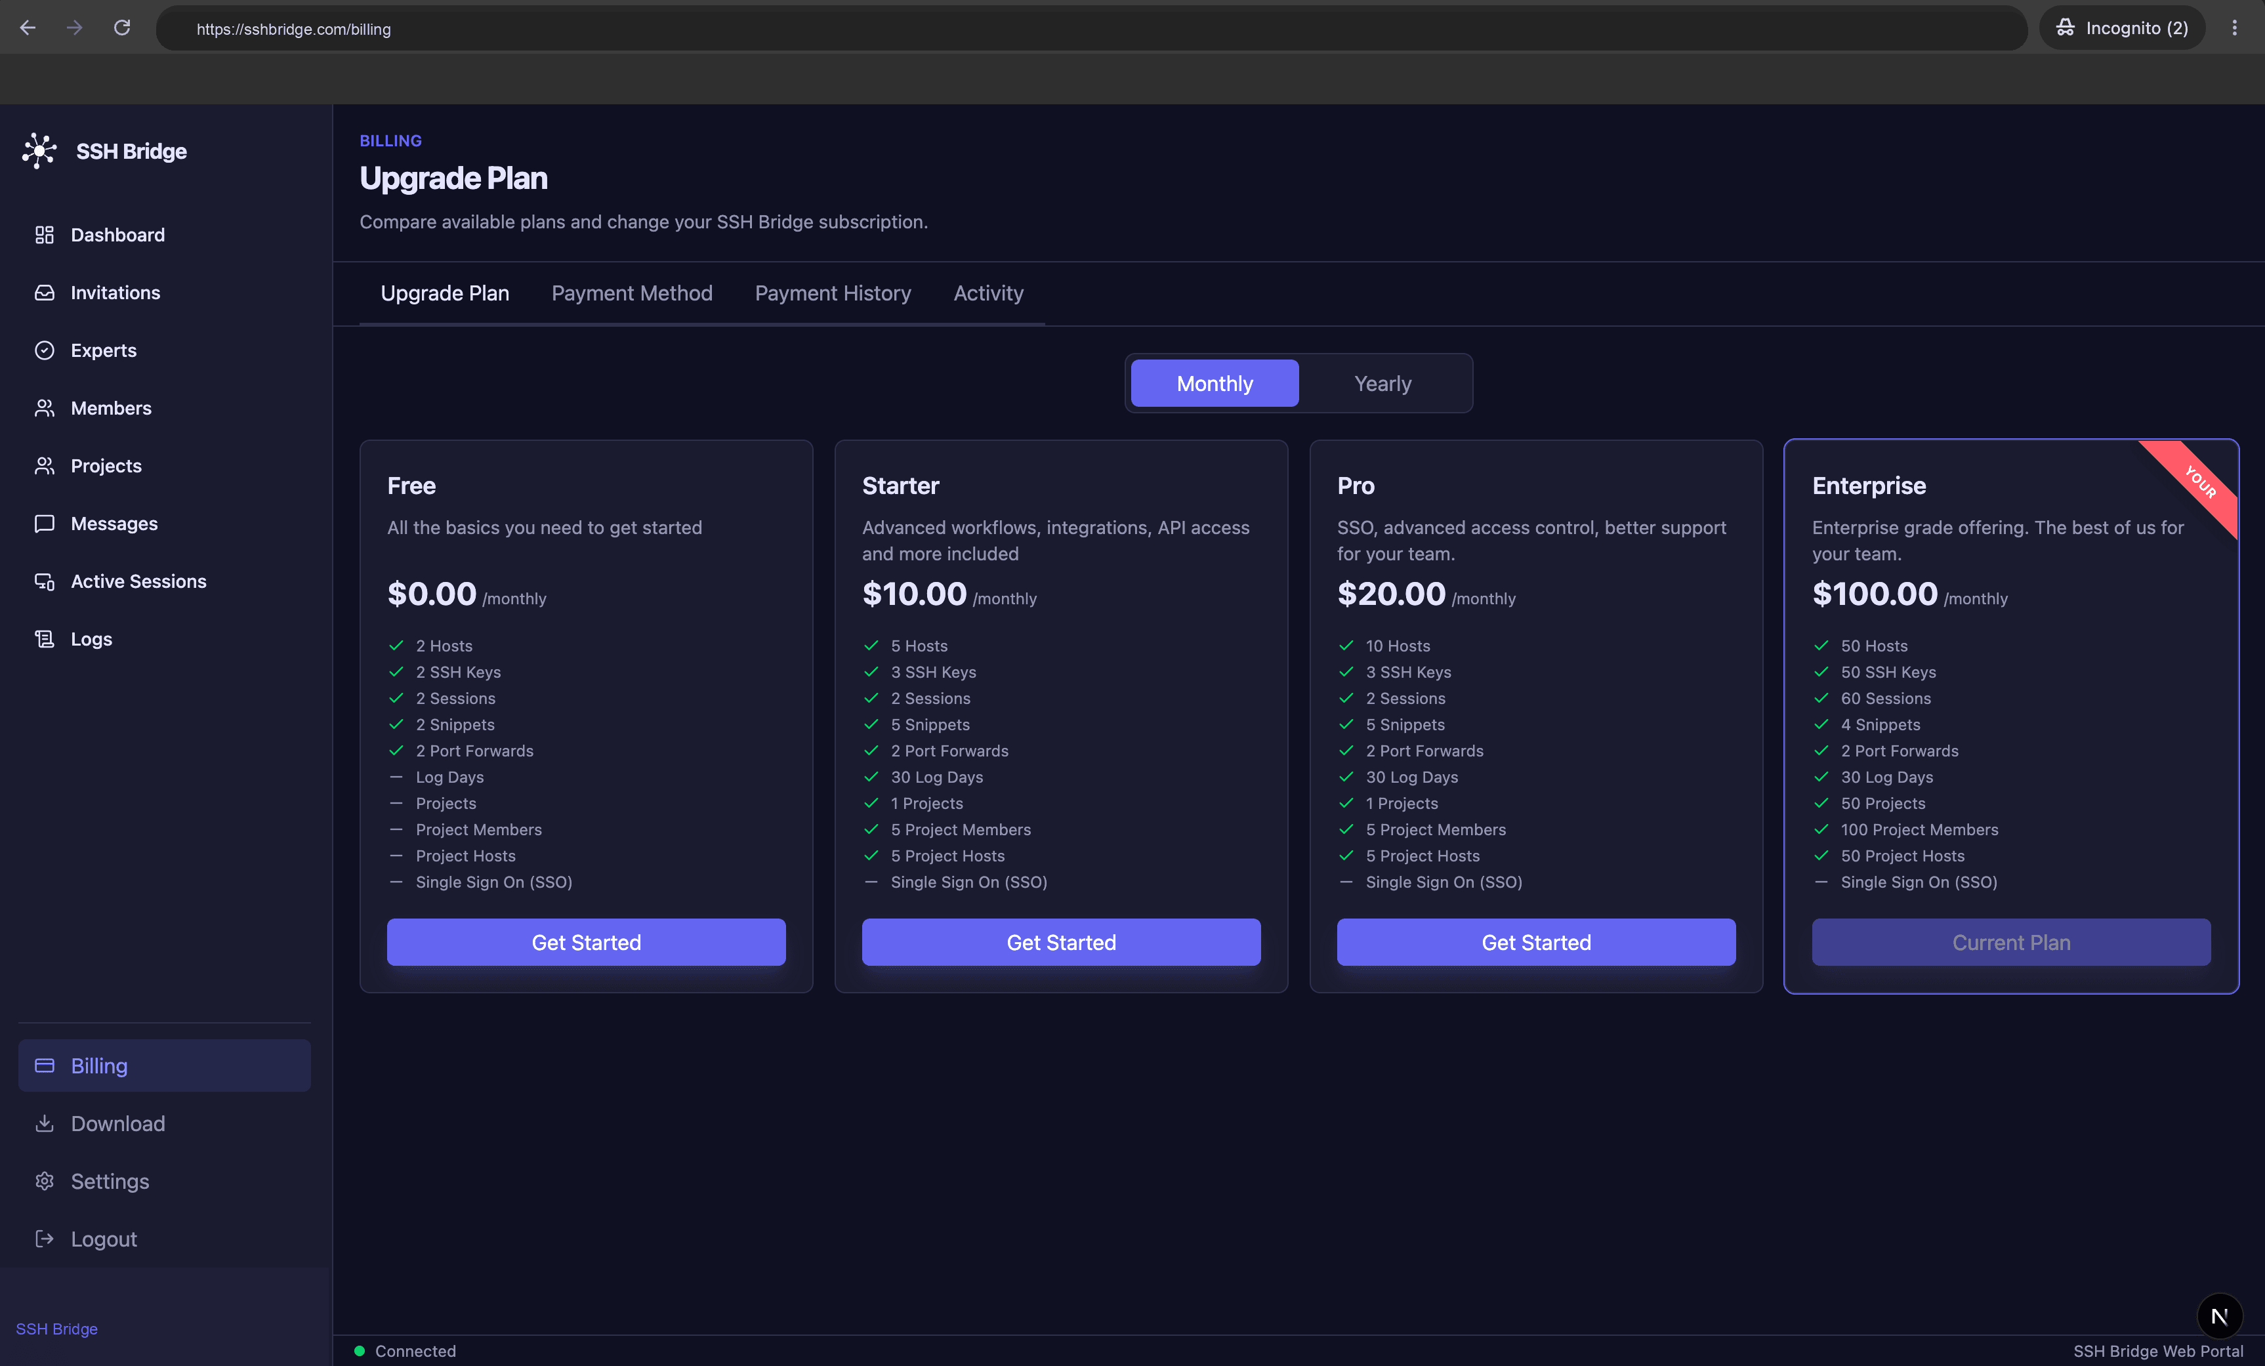
Task: Open the browser three-dot menu
Action: point(2235,28)
